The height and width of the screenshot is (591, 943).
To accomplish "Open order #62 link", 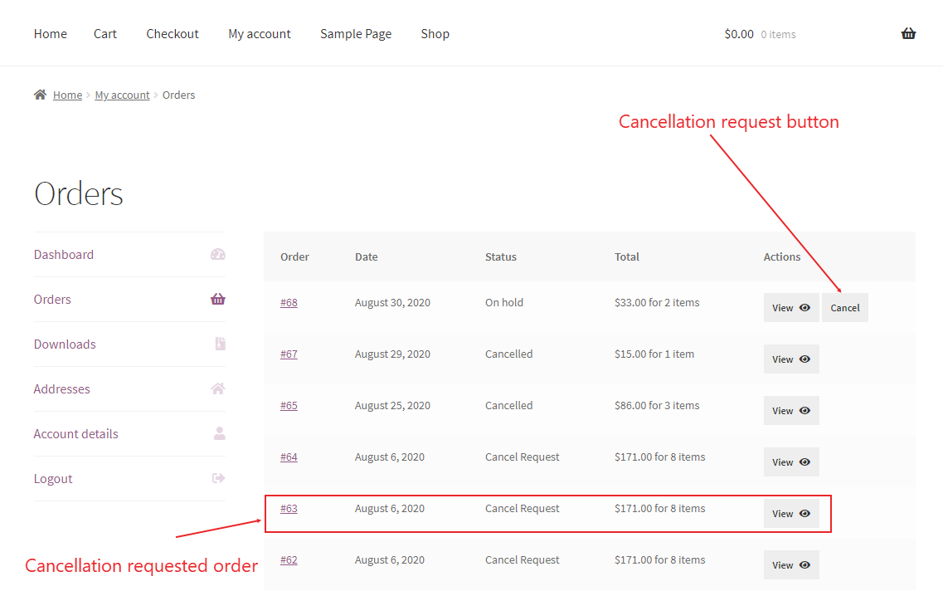I will [289, 559].
